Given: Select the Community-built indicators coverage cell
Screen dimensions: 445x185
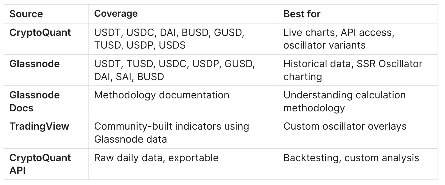Looking at the screenshot, I should click(171, 133).
